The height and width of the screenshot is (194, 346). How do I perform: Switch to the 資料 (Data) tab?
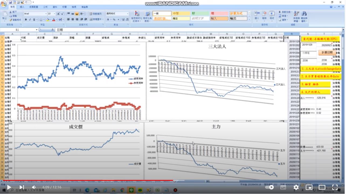(x=55, y=7)
